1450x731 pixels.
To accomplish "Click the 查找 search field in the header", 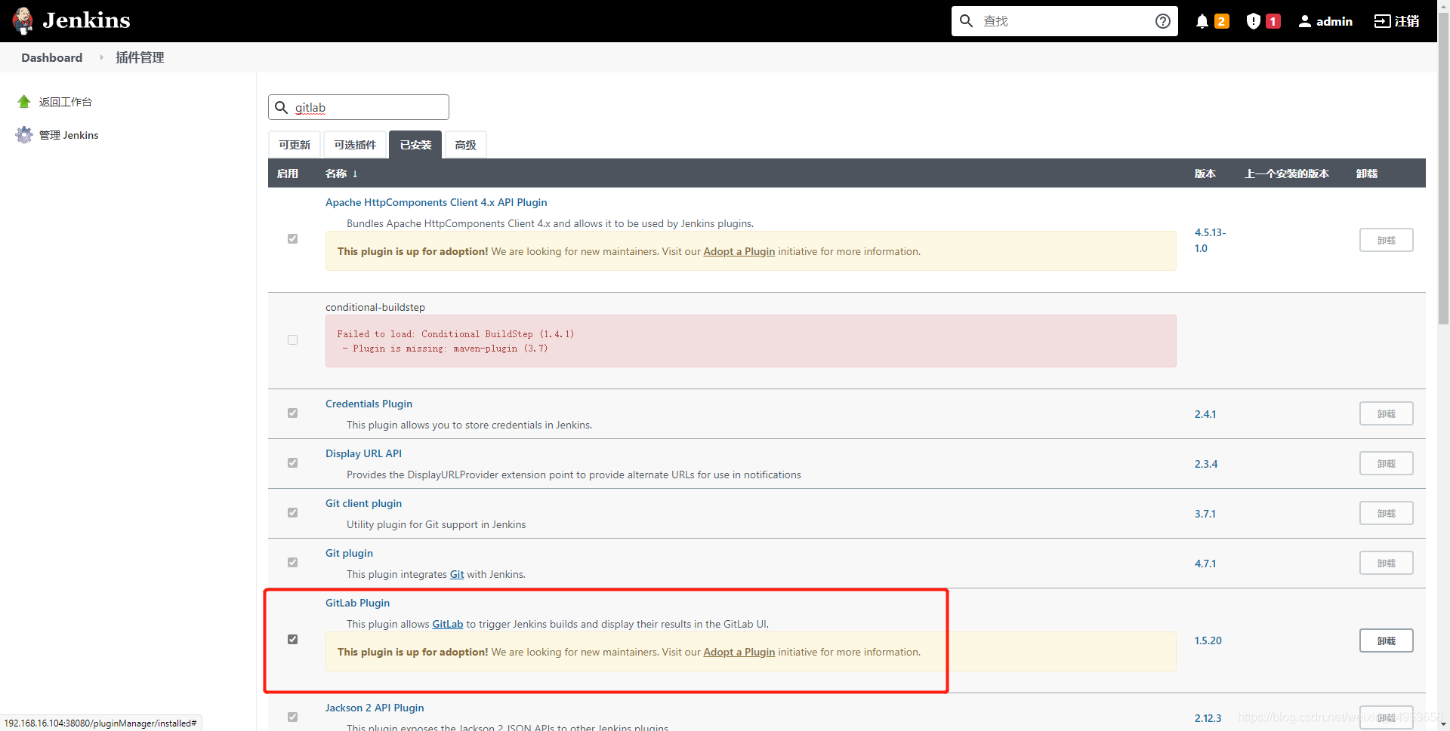I will coord(1065,21).
